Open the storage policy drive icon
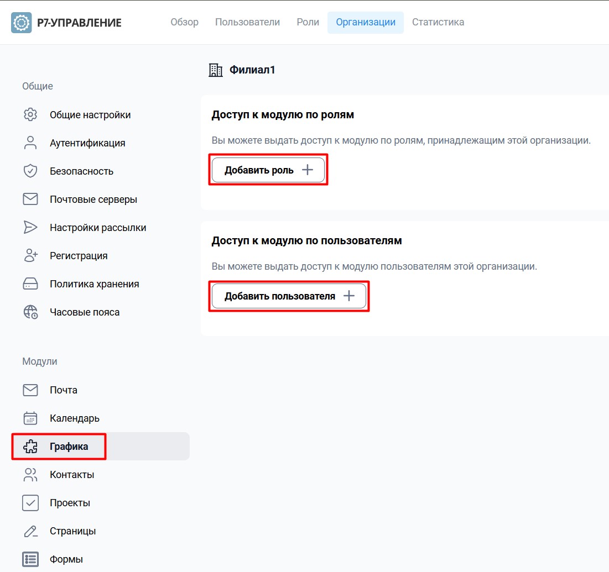This screenshot has height=572, width=609. pyautogui.click(x=30, y=284)
